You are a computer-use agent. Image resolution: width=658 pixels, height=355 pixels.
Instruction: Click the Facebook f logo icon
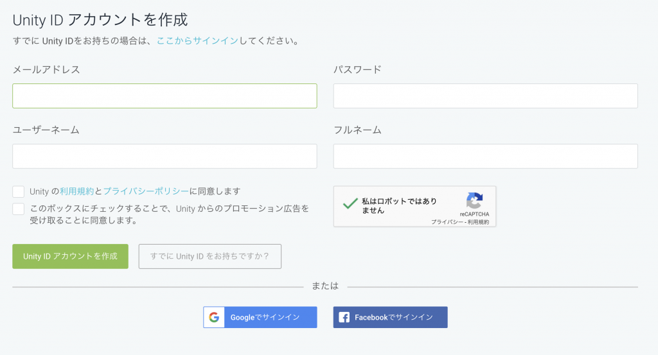point(344,317)
